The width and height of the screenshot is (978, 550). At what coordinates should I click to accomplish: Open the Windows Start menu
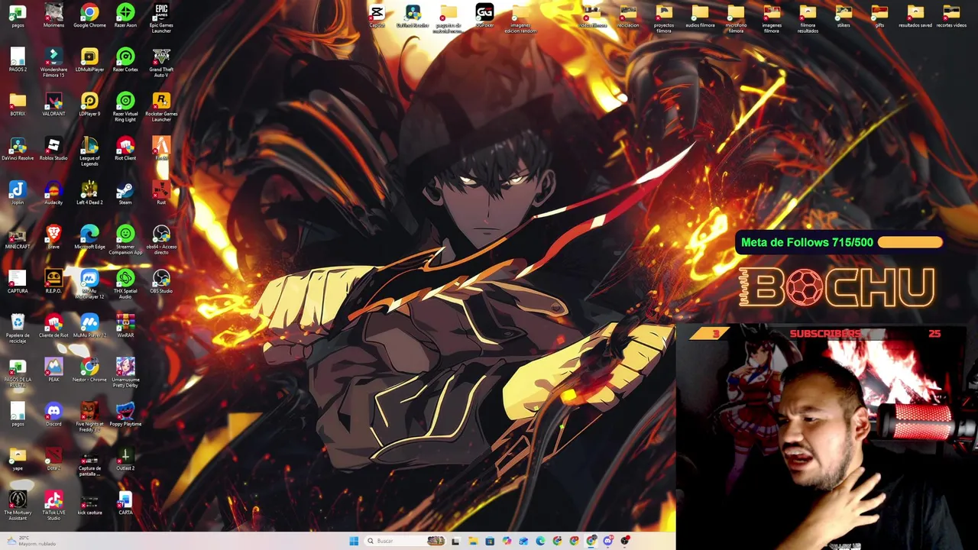tap(354, 541)
